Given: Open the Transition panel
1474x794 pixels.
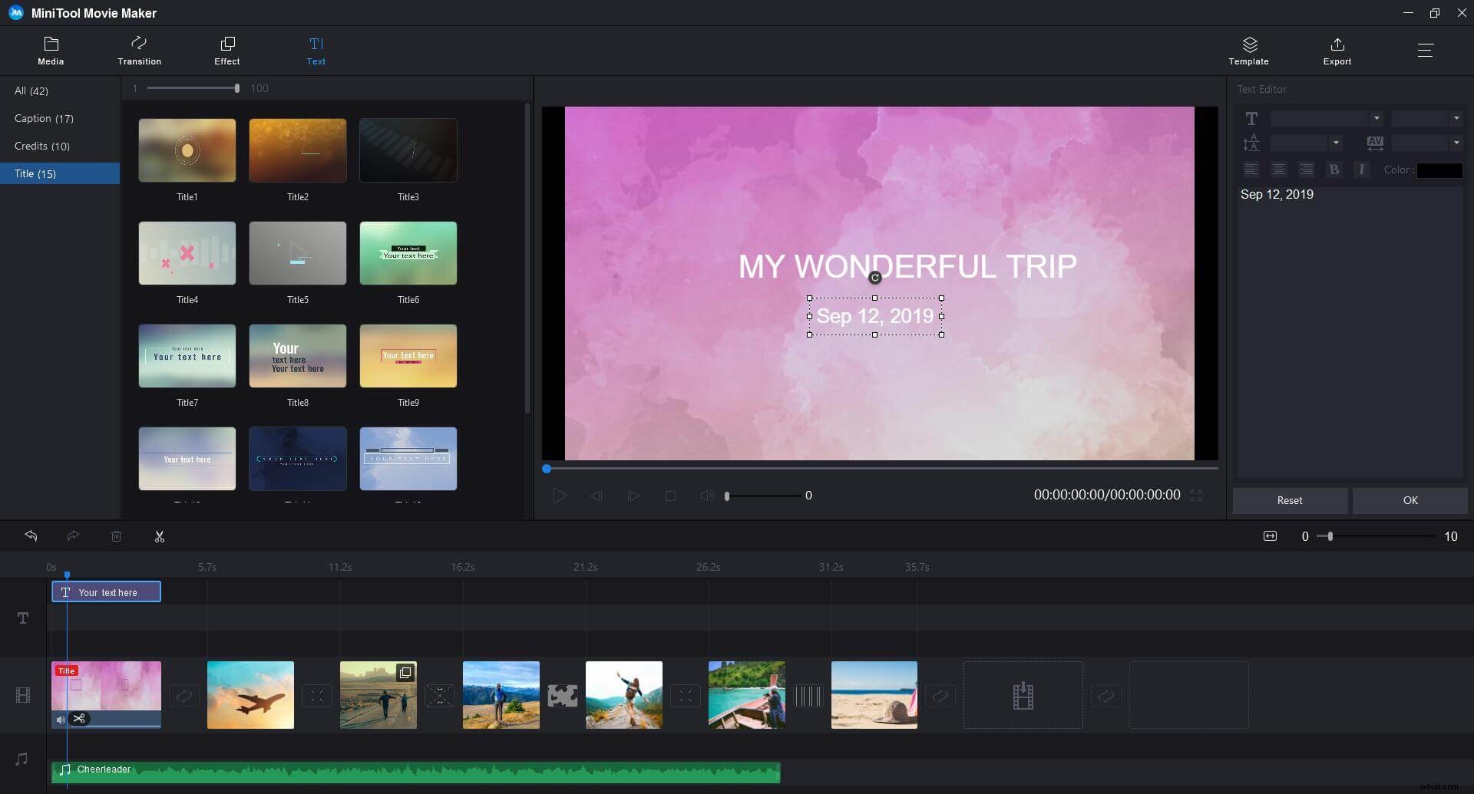Looking at the screenshot, I should pyautogui.click(x=139, y=50).
